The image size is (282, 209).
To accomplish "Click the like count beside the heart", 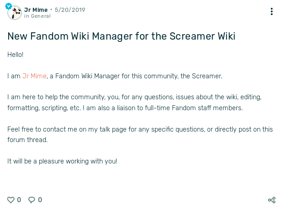I will 19,200.
